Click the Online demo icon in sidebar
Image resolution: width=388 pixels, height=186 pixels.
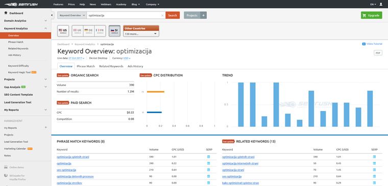pos(6,167)
